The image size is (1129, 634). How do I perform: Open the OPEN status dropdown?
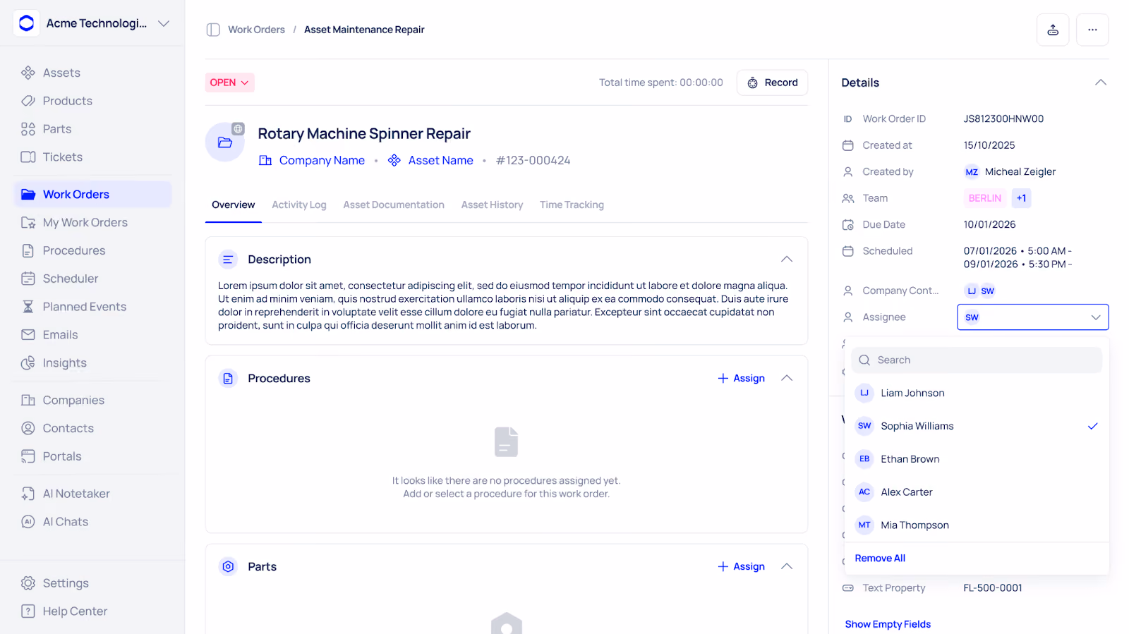(x=230, y=83)
